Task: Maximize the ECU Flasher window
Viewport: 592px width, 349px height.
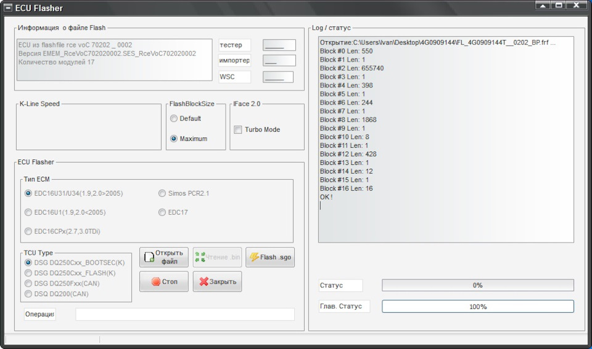Action: pyautogui.click(x=559, y=6)
